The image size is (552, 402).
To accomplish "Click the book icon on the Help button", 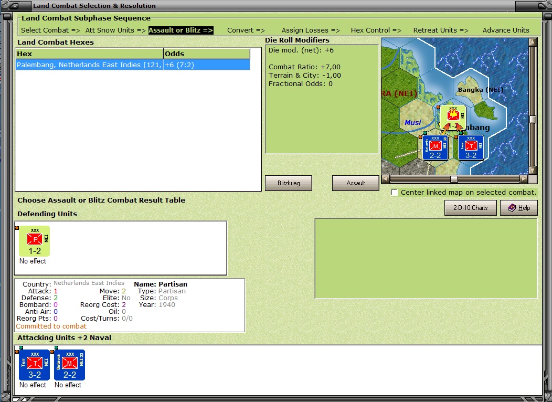I will pos(512,208).
